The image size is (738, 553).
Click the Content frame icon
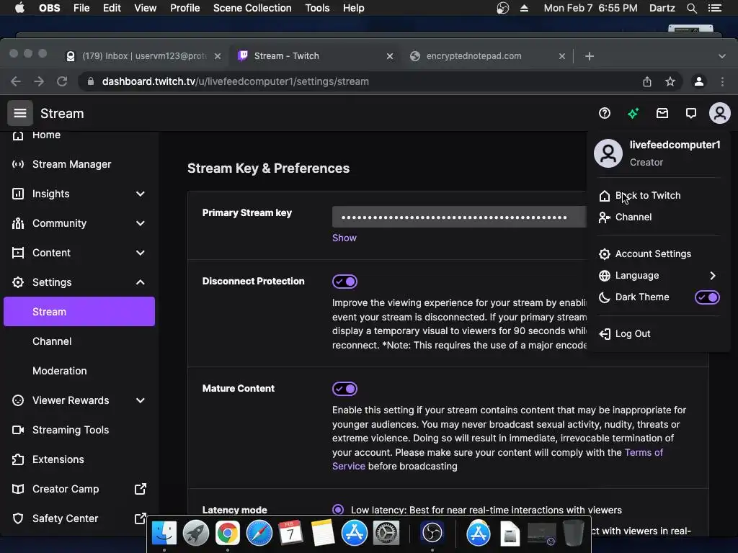[18, 253]
